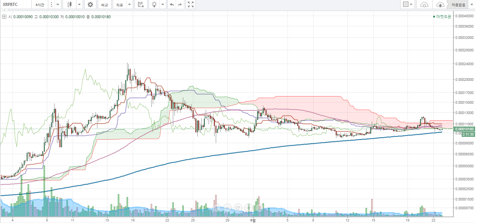Click the 0.00005000 price axis label
This screenshot has height=223, width=477.
[465, 166]
